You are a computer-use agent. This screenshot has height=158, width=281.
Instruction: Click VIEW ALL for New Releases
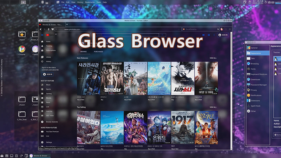point(213,58)
